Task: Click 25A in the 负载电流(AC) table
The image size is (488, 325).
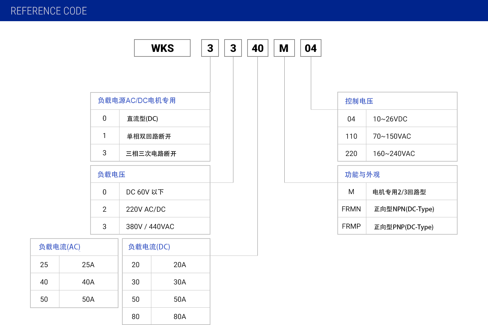Action: (88, 265)
